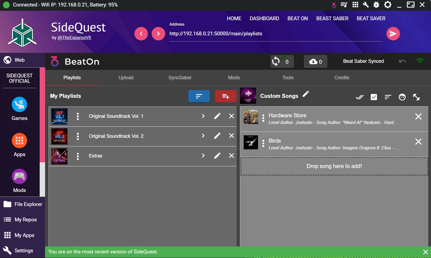Viewport: 431px width, 258px height.
Task: Open three-dot menu for Extras playlist
Action: pyautogui.click(x=78, y=156)
